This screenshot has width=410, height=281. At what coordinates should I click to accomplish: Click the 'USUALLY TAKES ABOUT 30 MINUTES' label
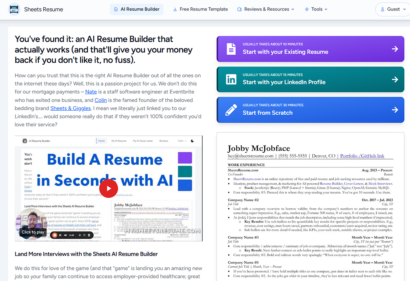point(273,105)
